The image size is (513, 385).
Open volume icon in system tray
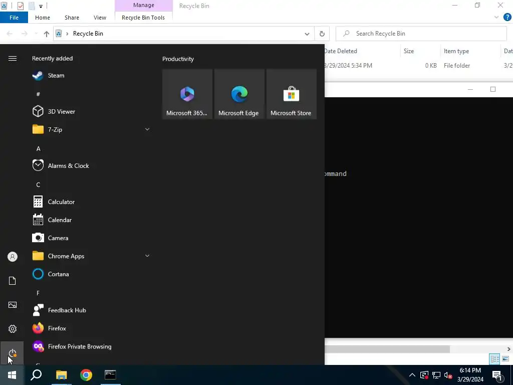click(x=448, y=375)
